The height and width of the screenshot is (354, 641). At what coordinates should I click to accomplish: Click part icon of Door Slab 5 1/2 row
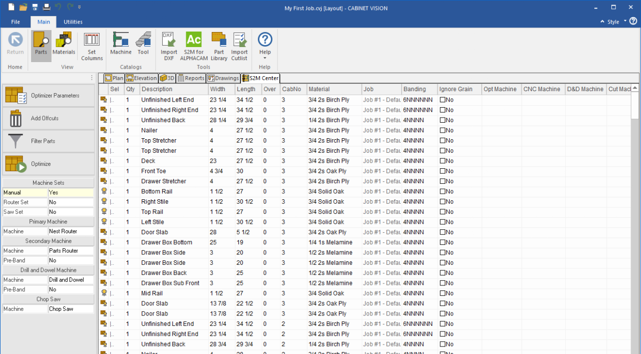pyautogui.click(x=103, y=232)
